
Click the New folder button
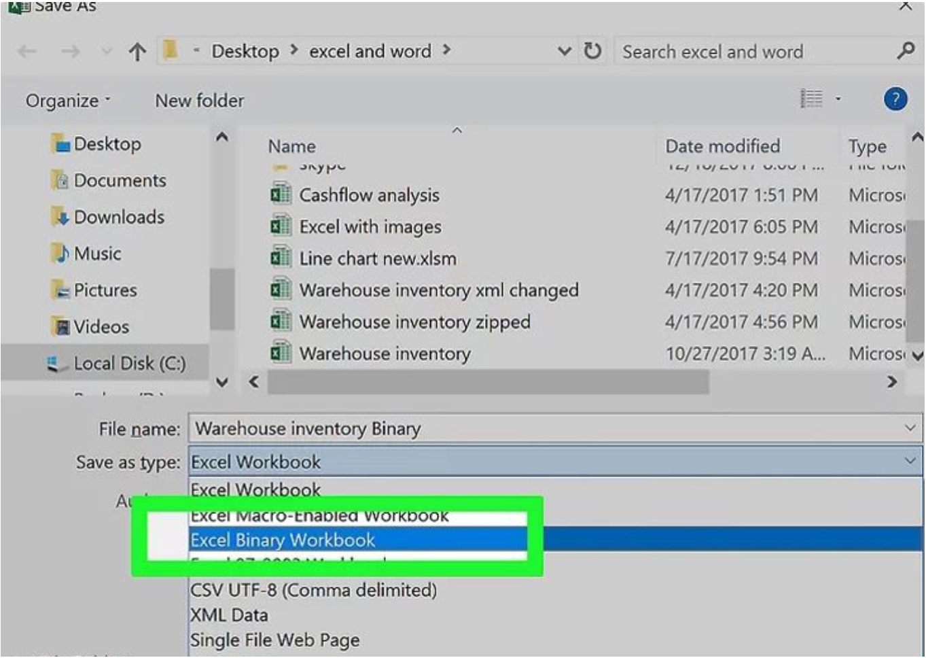coord(199,99)
